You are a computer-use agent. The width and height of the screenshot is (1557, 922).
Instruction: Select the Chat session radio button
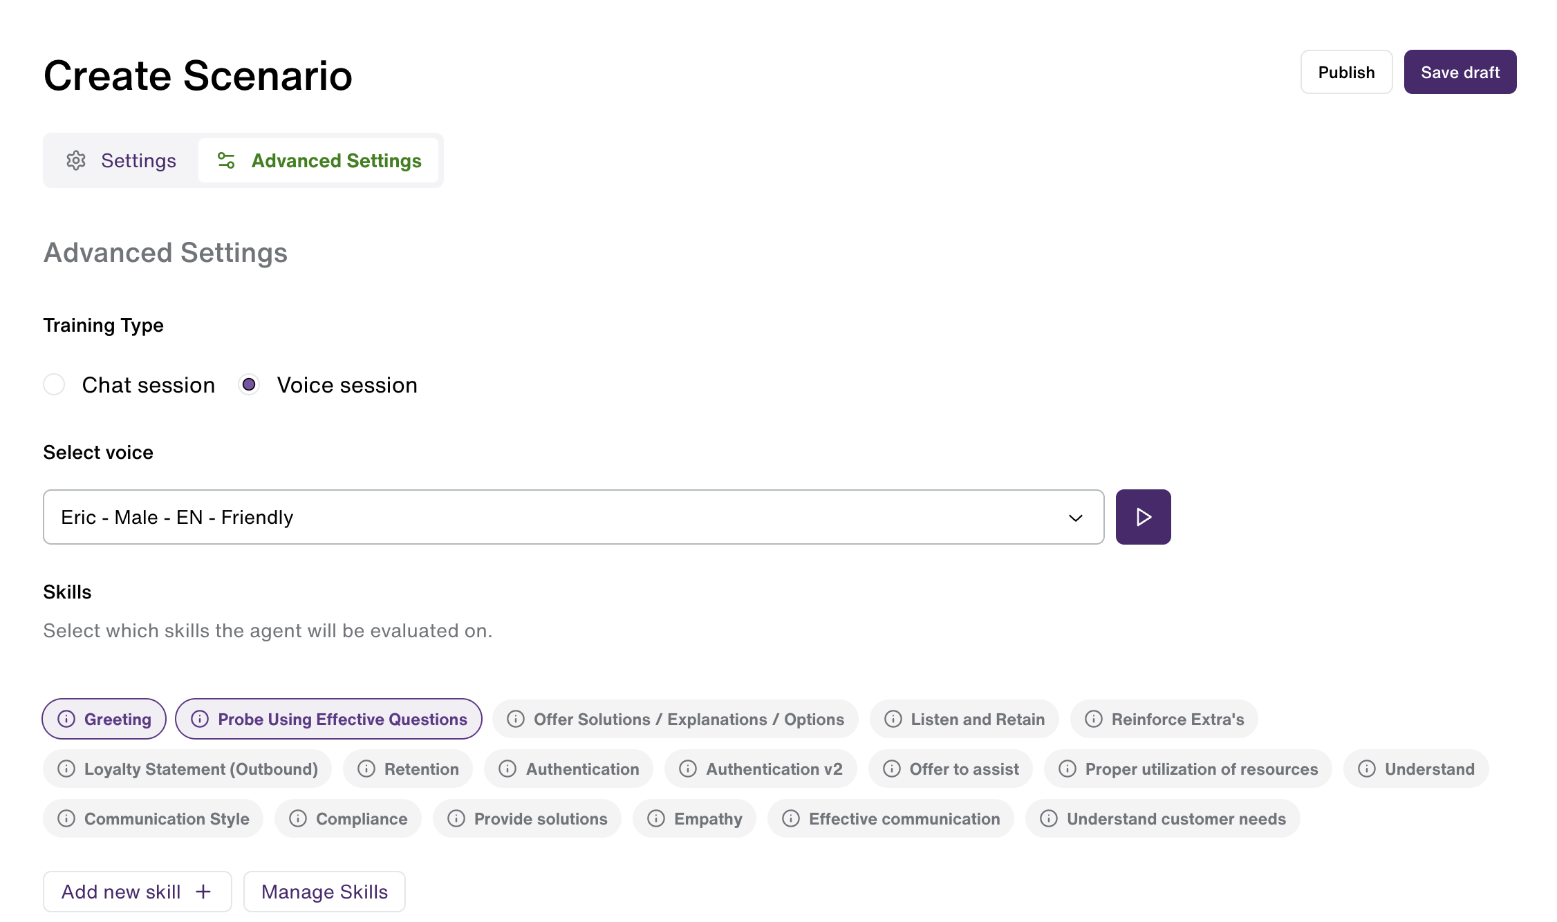pos(54,384)
